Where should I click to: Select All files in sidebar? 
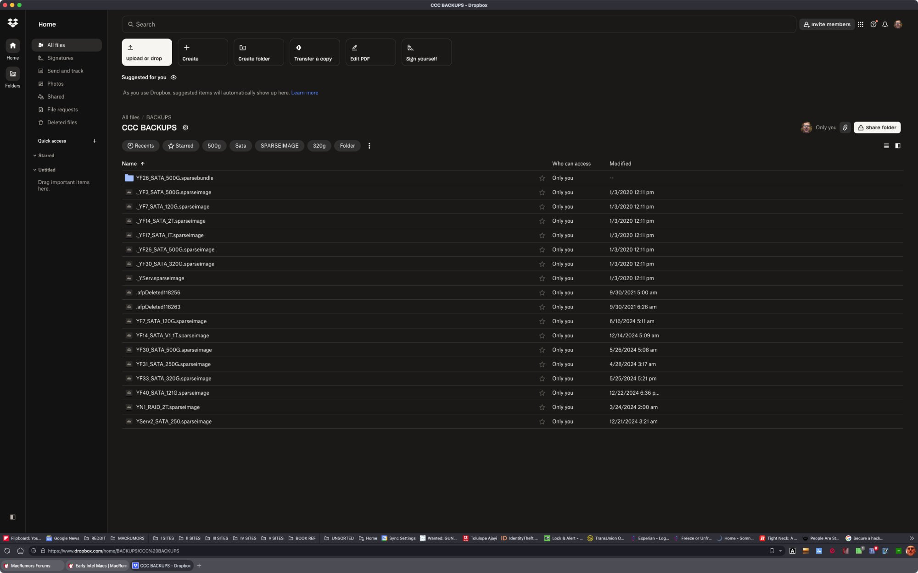coord(67,45)
